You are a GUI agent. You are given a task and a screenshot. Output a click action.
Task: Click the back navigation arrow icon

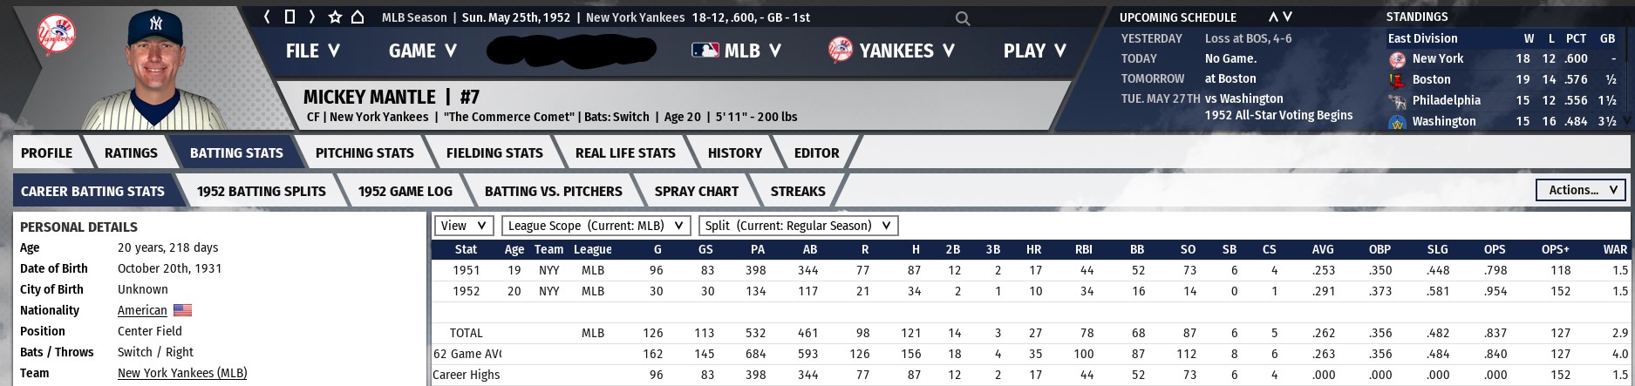point(268,17)
